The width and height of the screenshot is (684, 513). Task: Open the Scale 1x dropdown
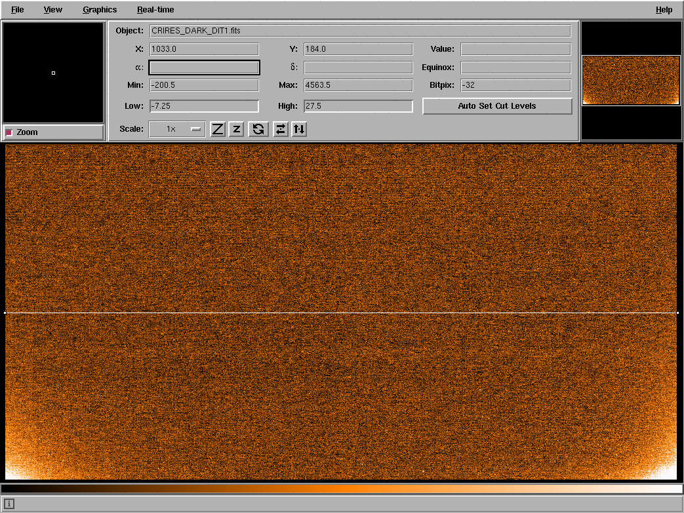pos(177,129)
